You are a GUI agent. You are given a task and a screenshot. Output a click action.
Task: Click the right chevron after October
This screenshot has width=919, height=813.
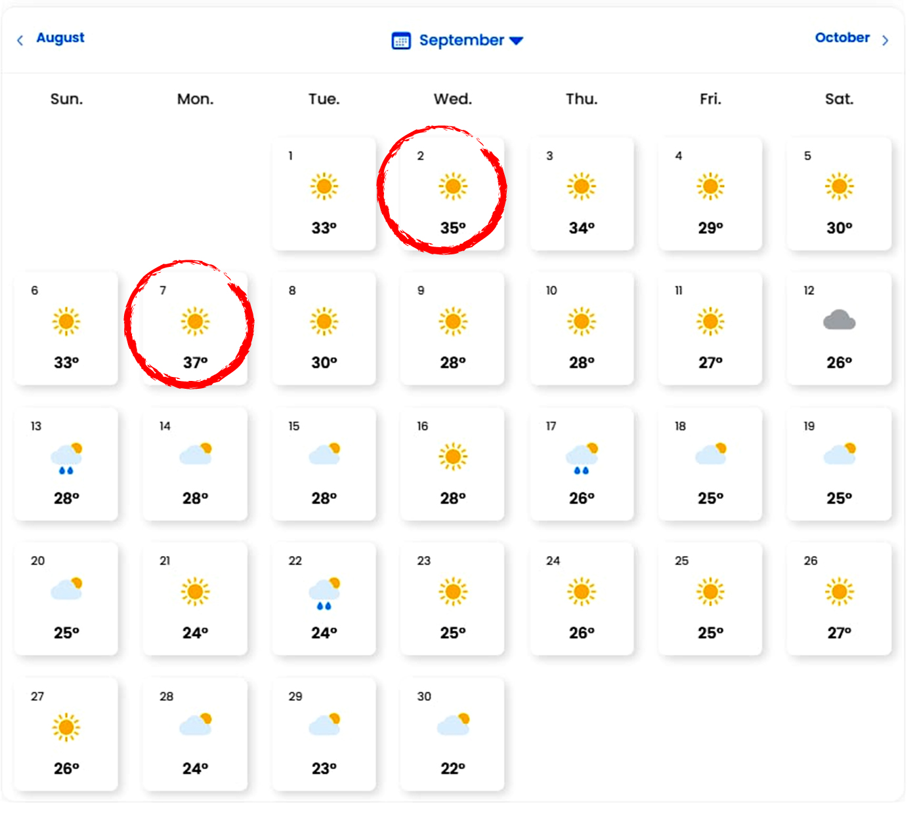point(885,41)
